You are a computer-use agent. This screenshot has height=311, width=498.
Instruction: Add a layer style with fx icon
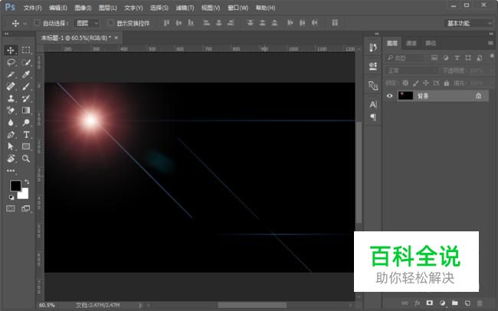click(x=418, y=303)
